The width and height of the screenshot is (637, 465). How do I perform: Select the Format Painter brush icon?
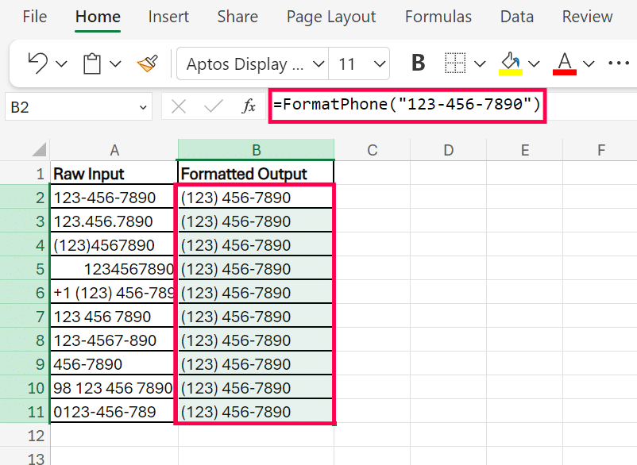point(148,63)
